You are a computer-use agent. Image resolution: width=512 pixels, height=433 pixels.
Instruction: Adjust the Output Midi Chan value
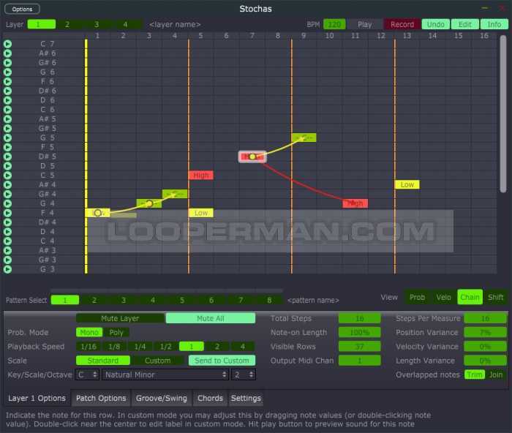click(x=360, y=361)
